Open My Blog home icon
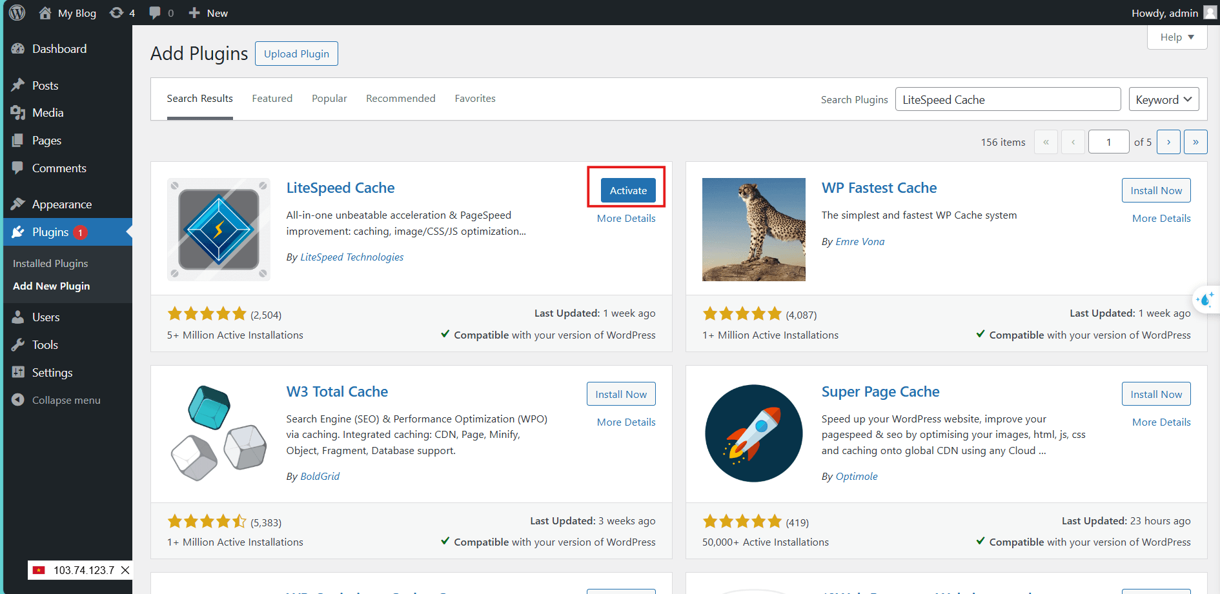Viewport: 1220px width, 594px height. [45, 13]
